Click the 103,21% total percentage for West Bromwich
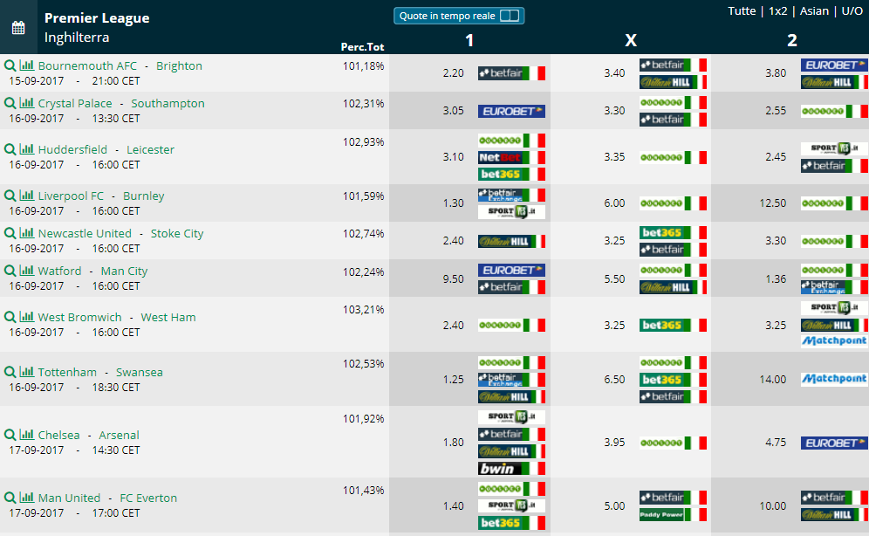 [x=363, y=310]
